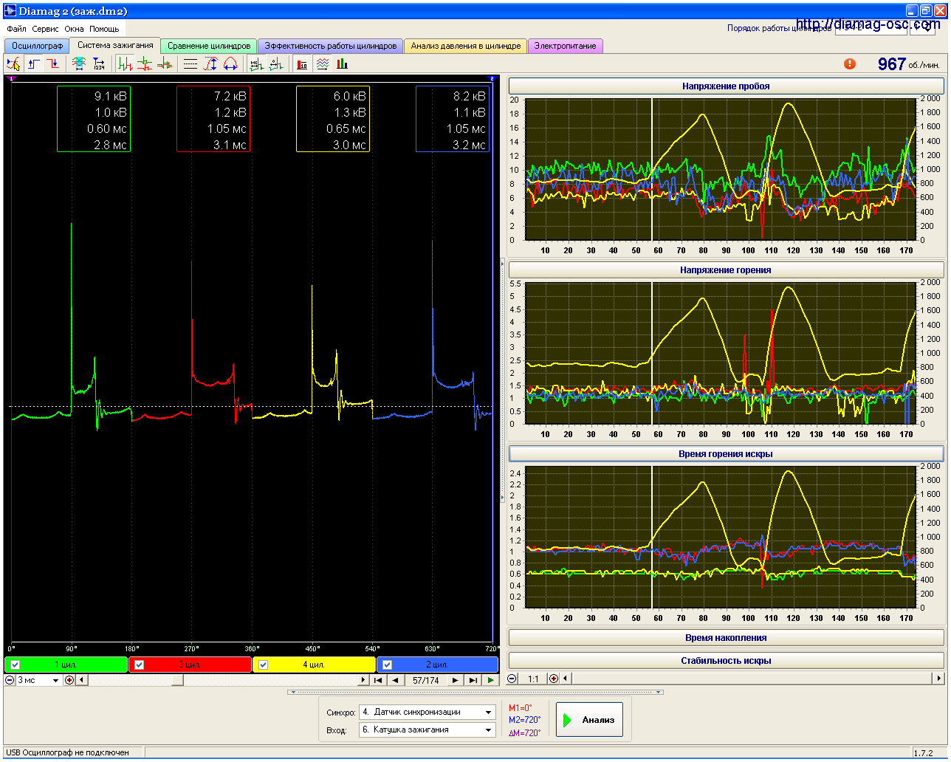Click the teal waveform marker icon
Image resolution: width=951 pixels, height=762 pixels.
276,64
